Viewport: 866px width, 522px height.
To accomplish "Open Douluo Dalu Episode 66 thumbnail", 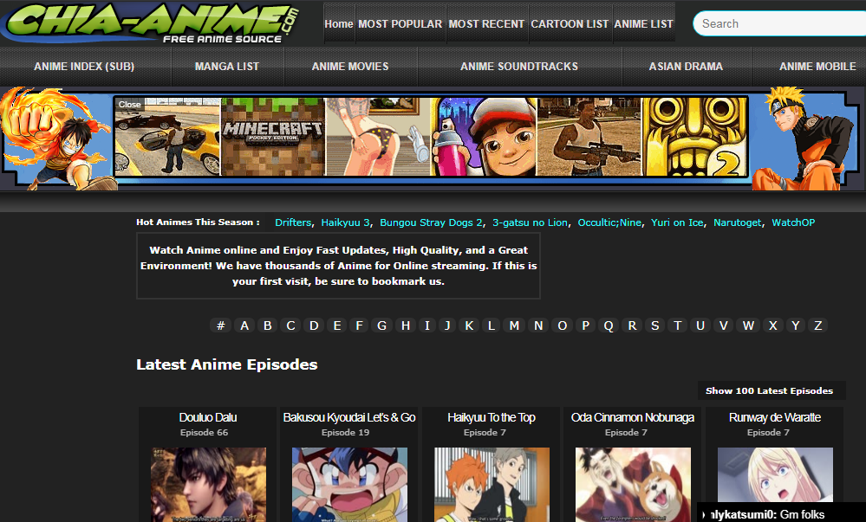I will pyautogui.click(x=207, y=485).
